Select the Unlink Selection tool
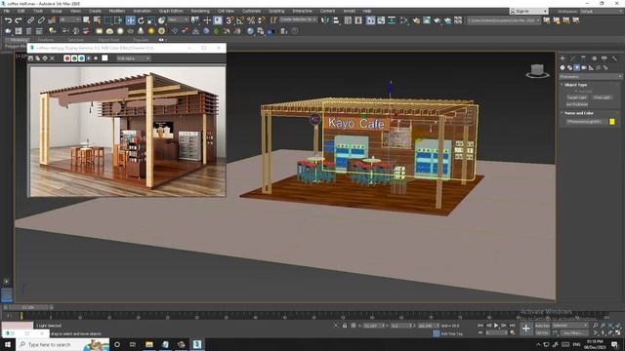 pyautogui.click(x=41, y=19)
